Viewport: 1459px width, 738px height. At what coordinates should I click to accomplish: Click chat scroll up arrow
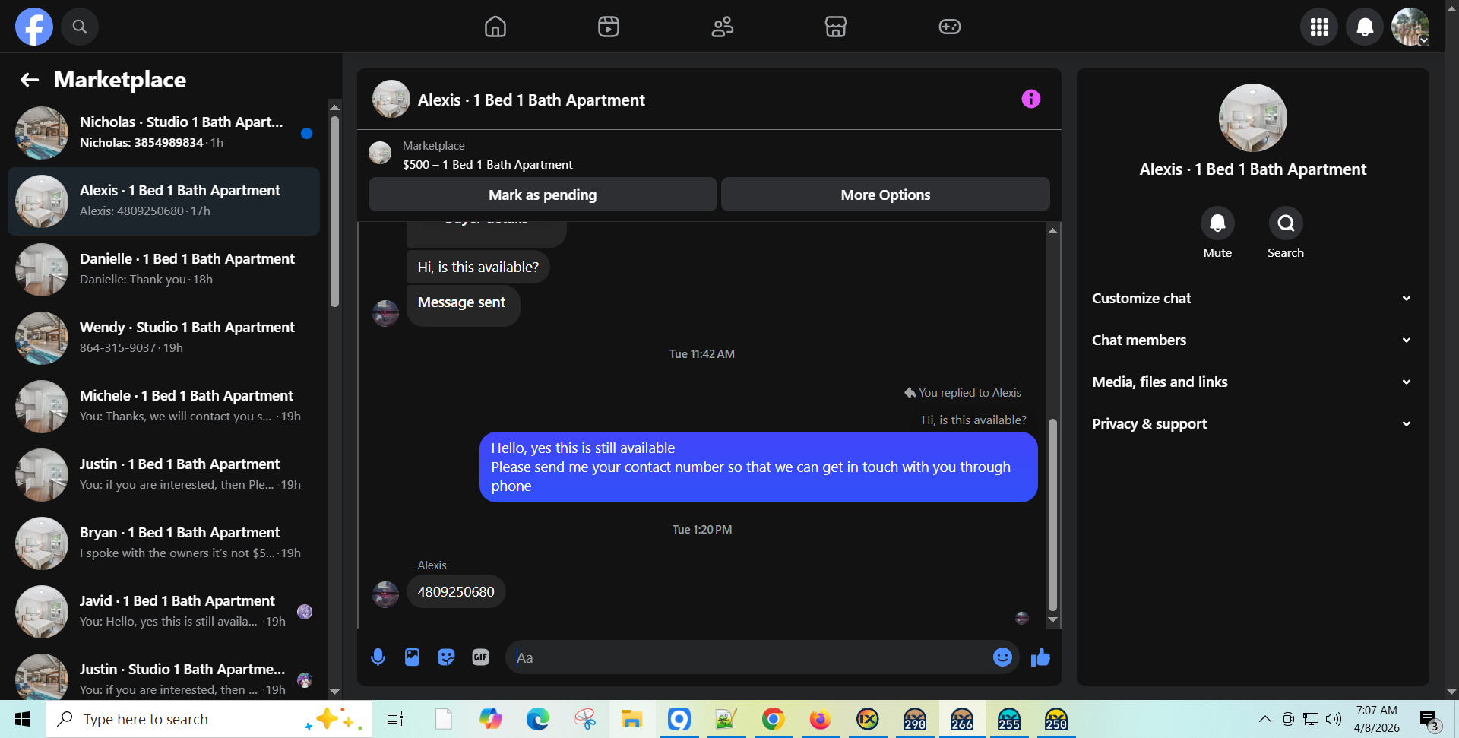point(1052,230)
